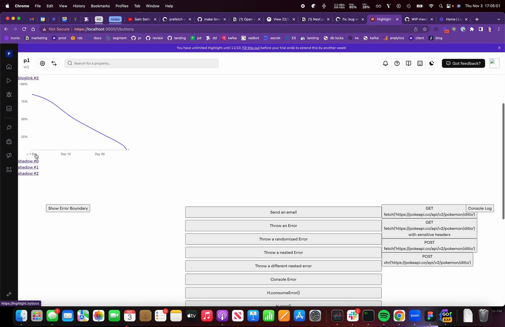Click the Got feedback? button
505x327 pixels.
(x=463, y=63)
